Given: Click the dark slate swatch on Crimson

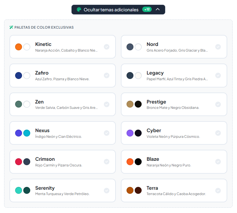Looking at the screenshot, I should [27, 162].
